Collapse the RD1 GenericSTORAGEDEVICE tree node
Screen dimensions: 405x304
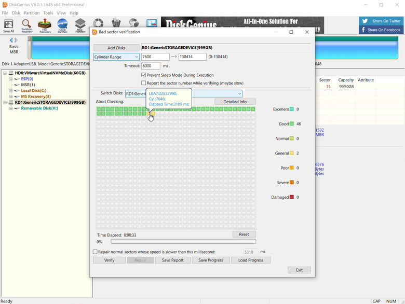[x=5, y=102]
